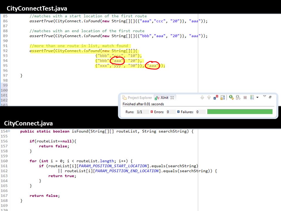The width and height of the screenshot is (281, 211).
Task: Minimize the JUnit view panel
Action: click(x=270, y=97)
